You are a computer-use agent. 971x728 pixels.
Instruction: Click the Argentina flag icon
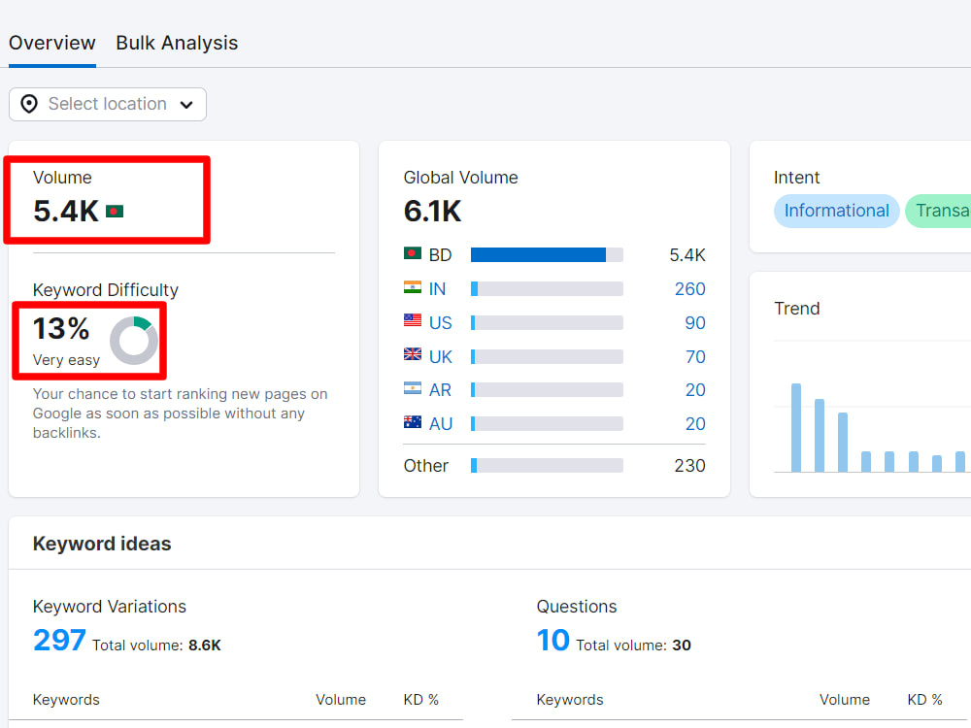[413, 388]
